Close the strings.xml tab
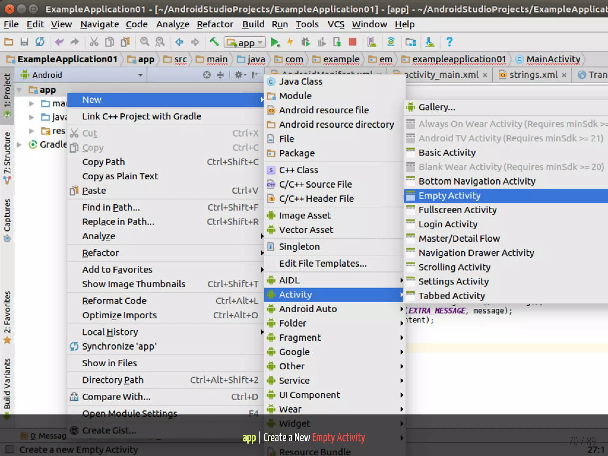Viewport: 608px width, 456px height. (564, 75)
